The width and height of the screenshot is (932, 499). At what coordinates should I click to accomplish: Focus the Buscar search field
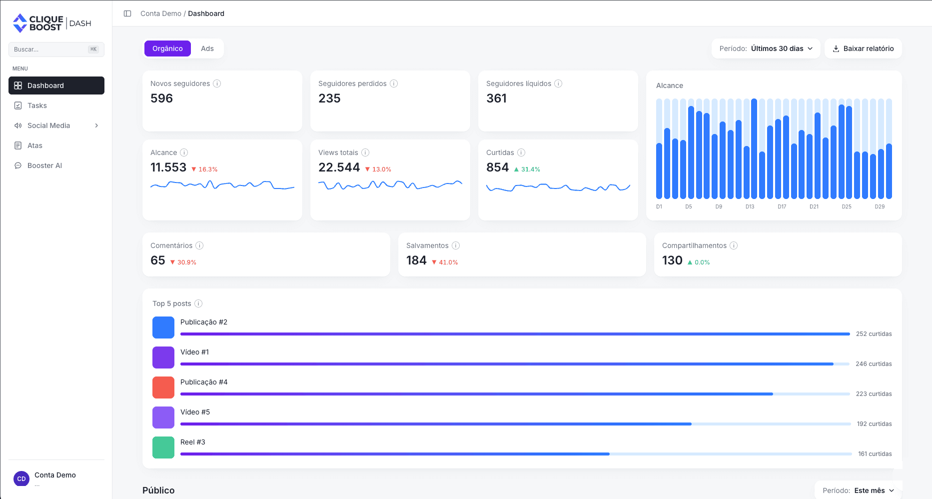56,49
